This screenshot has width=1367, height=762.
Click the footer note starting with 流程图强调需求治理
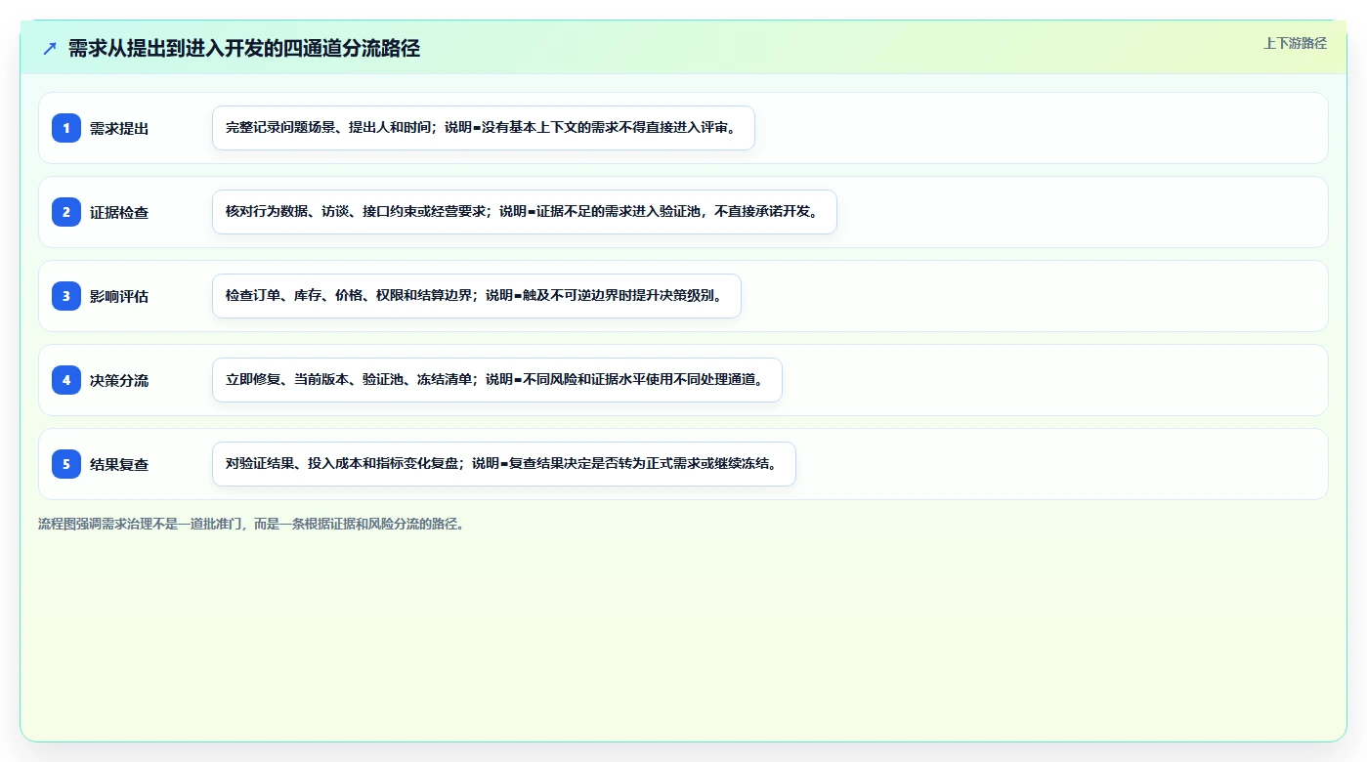coord(252,524)
